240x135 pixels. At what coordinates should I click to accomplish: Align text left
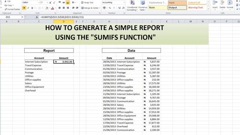[x=60, y=8]
